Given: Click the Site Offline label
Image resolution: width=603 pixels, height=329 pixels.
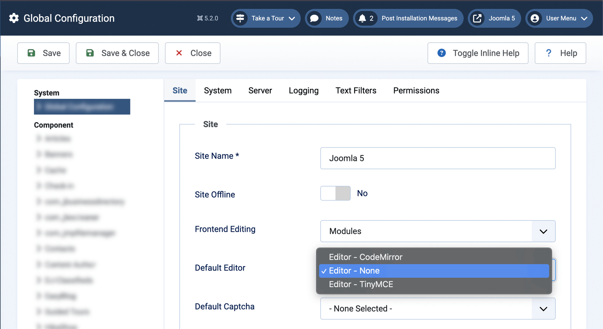Looking at the screenshot, I should [215, 194].
